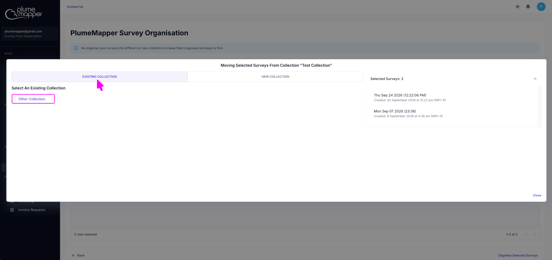Click the 2 rows selected status text
The height and width of the screenshot is (260, 552).
[85, 234]
